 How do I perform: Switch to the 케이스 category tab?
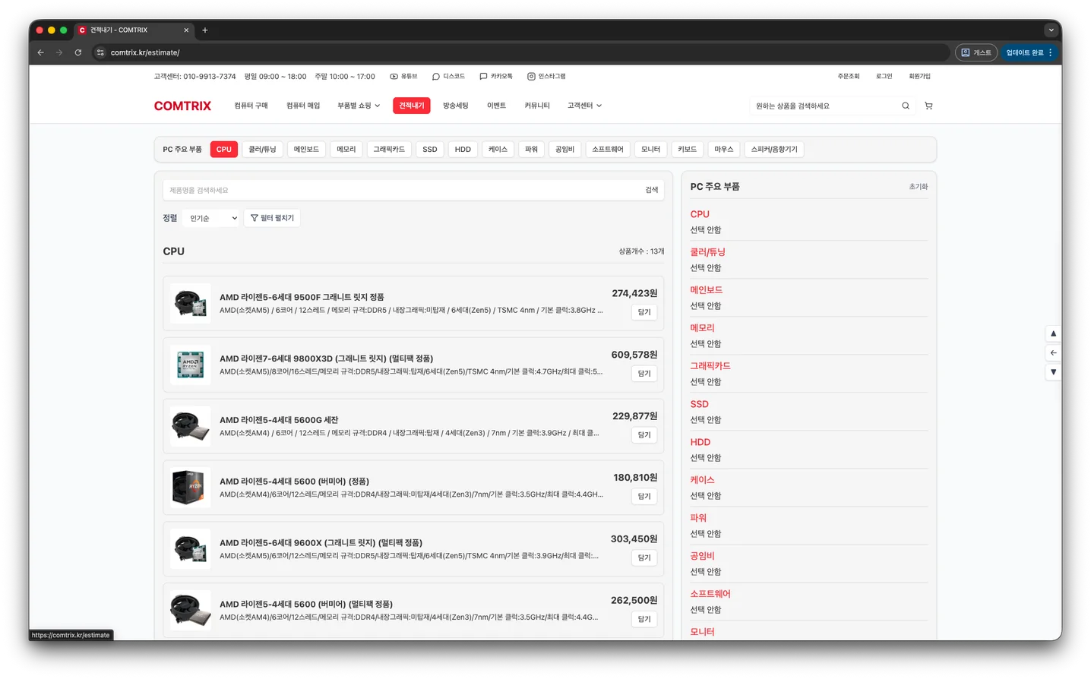coord(498,150)
